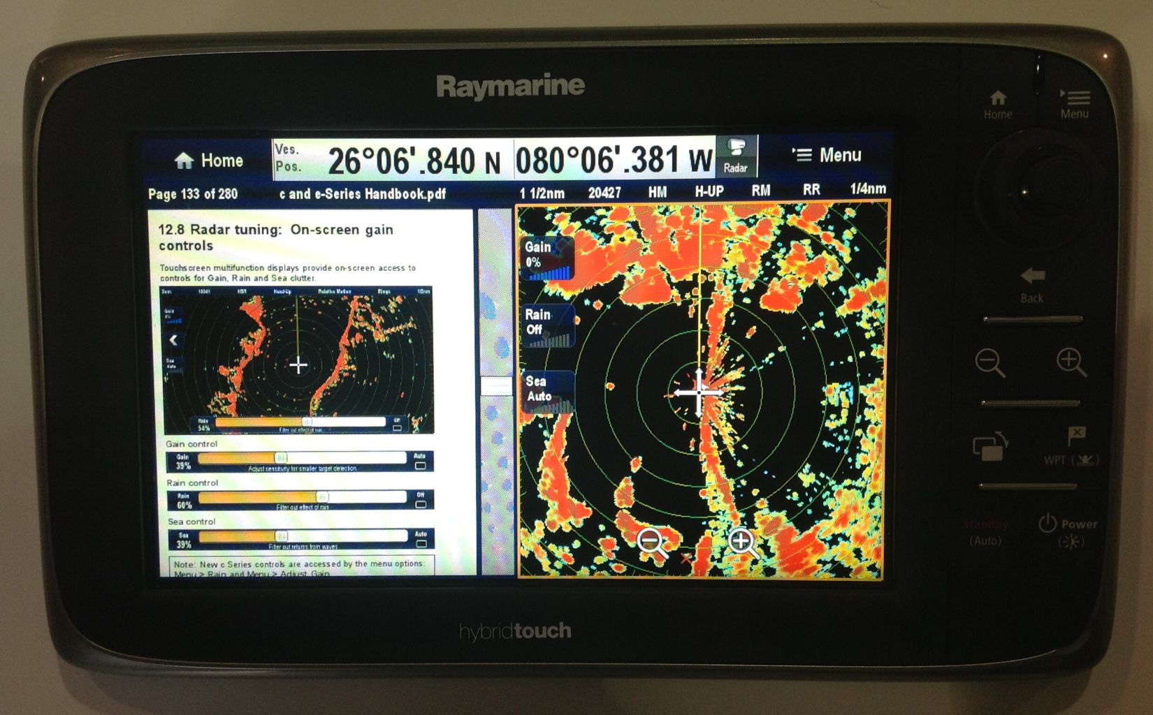Push the physical Range In plus magnifier
Screen dimensions: 1153x715
point(1071,362)
